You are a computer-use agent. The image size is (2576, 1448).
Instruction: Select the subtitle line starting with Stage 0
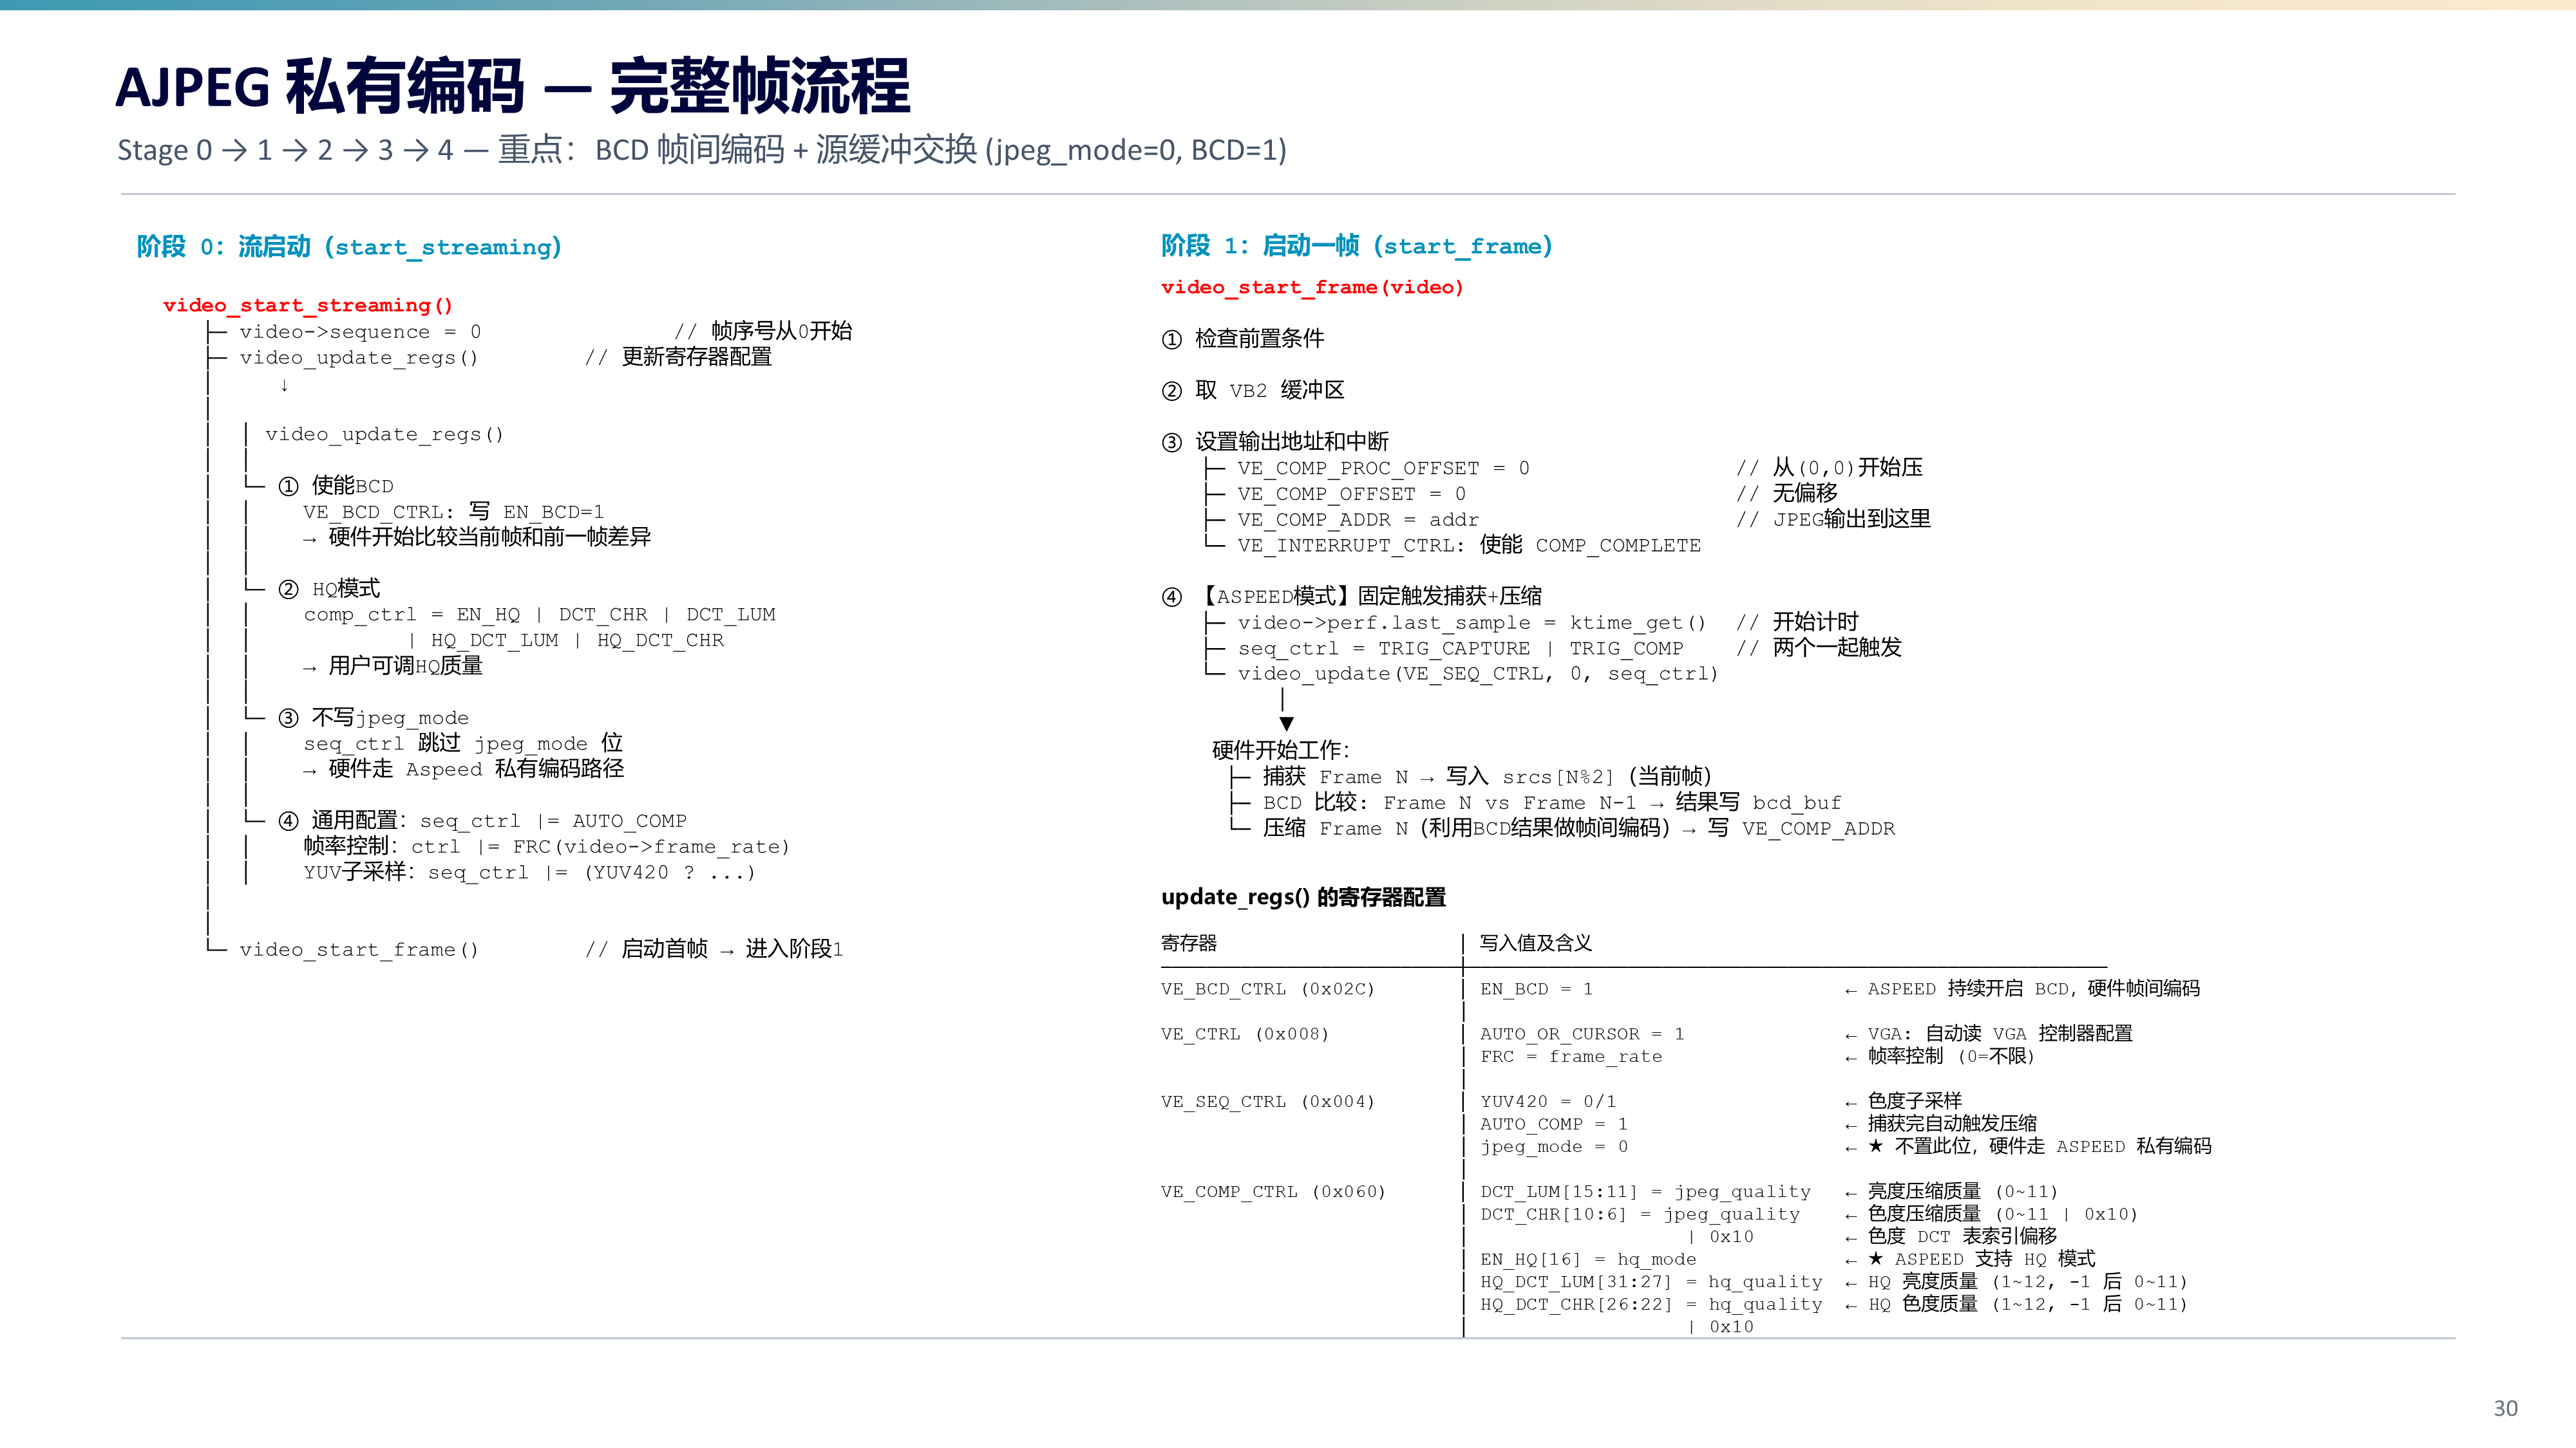702,150
